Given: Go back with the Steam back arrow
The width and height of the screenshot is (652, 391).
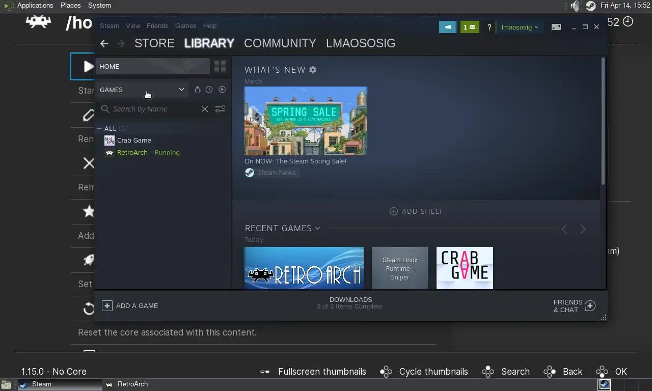Looking at the screenshot, I should [x=104, y=44].
